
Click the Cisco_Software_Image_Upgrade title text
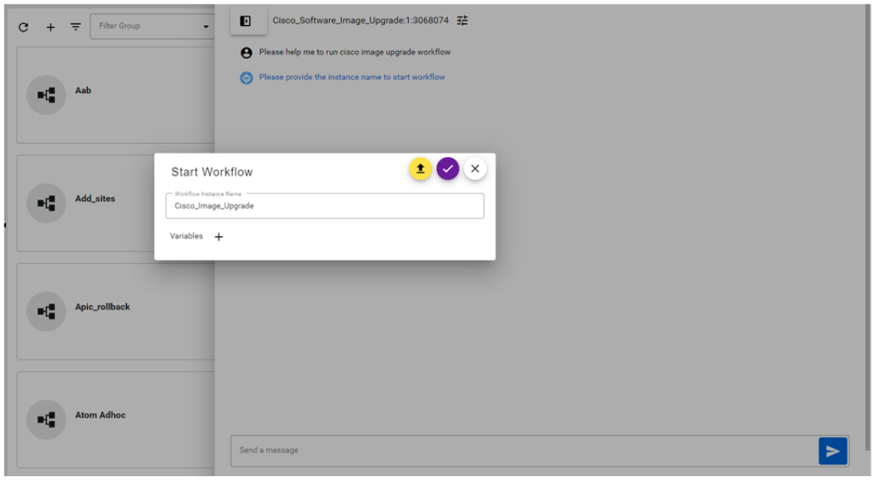click(x=361, y=21)
